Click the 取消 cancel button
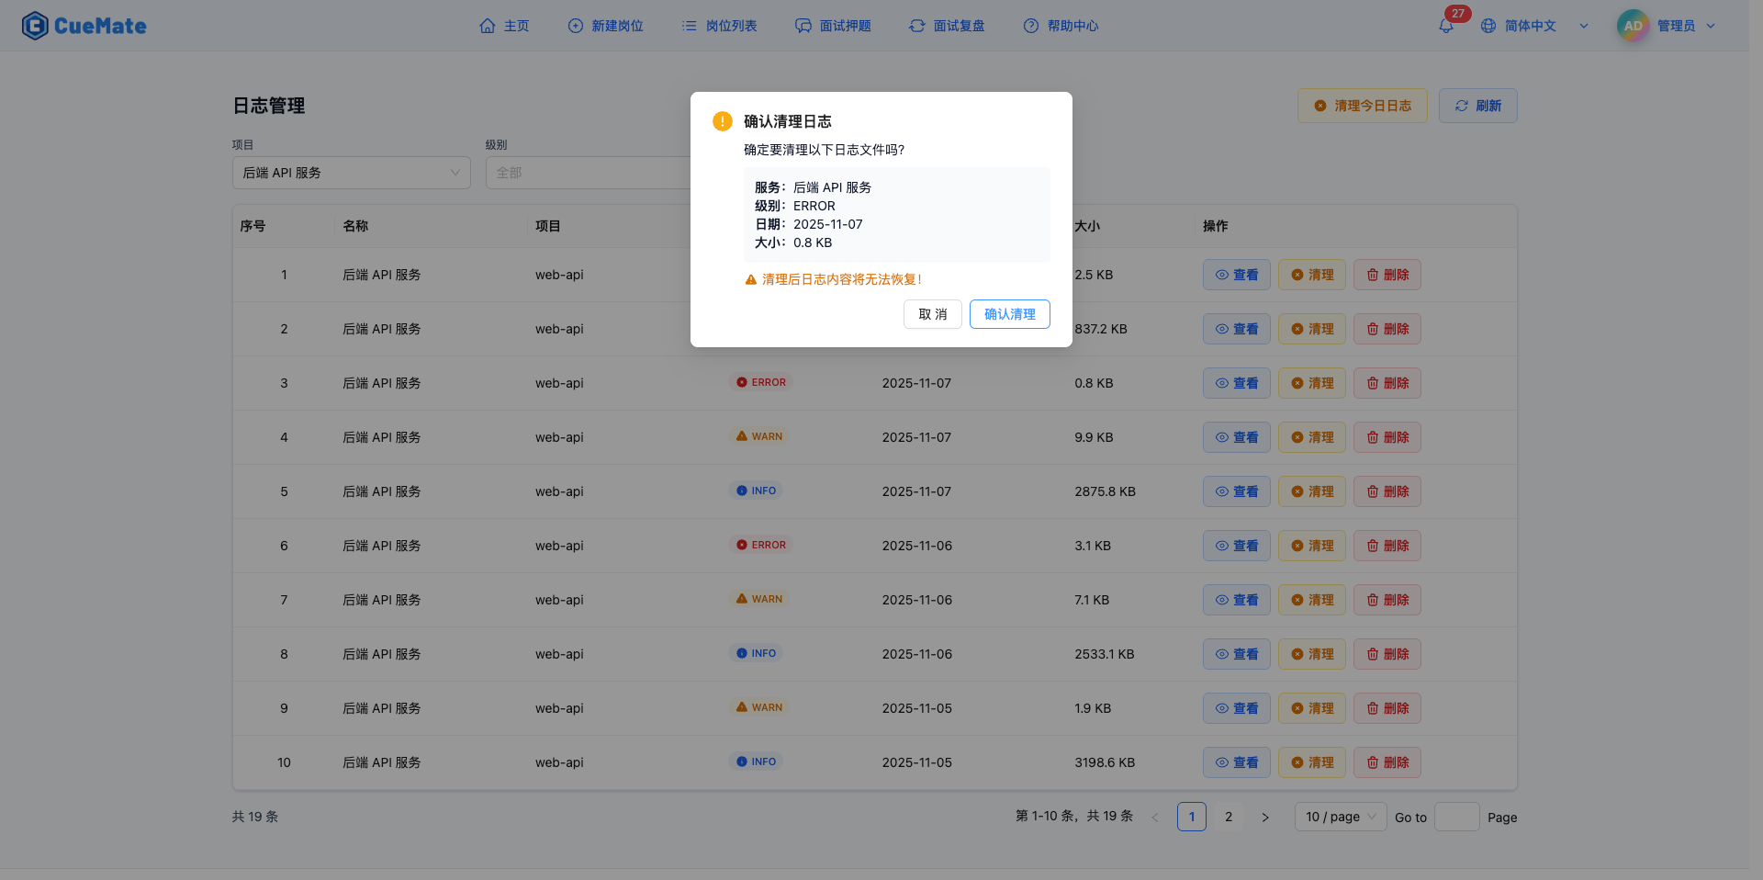 coord(932,314)
